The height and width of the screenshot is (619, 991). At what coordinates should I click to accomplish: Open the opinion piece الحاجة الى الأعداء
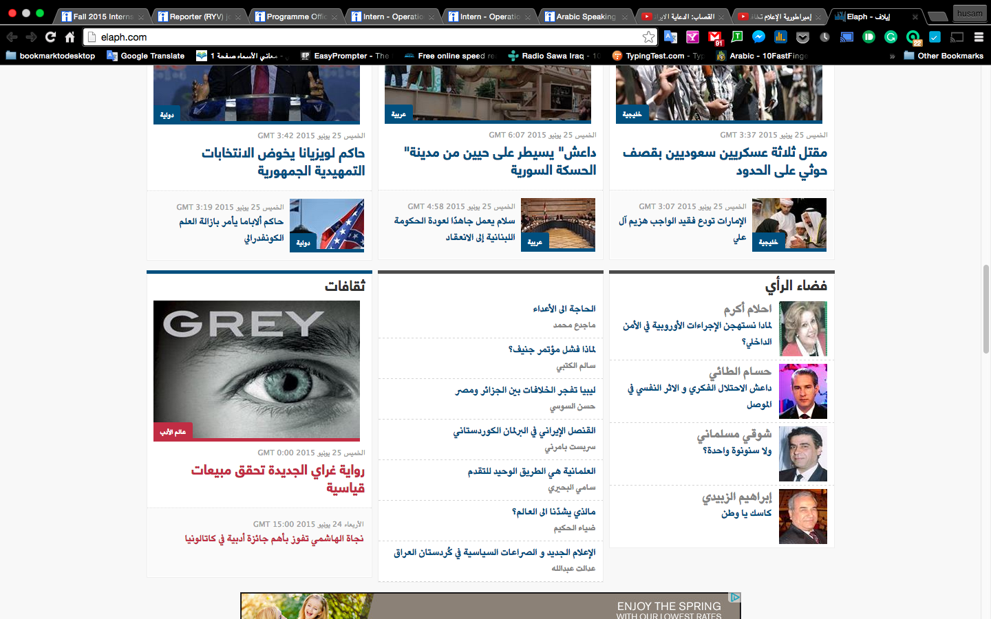coord(564,309)
